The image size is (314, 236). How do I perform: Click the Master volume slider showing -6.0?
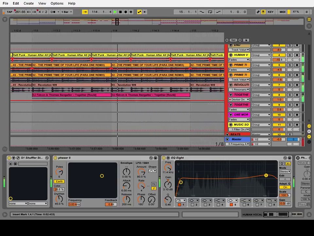point(279,139)
